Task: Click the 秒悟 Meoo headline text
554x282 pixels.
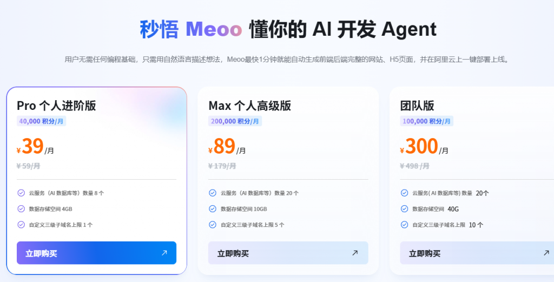Action: click(191, 29)
